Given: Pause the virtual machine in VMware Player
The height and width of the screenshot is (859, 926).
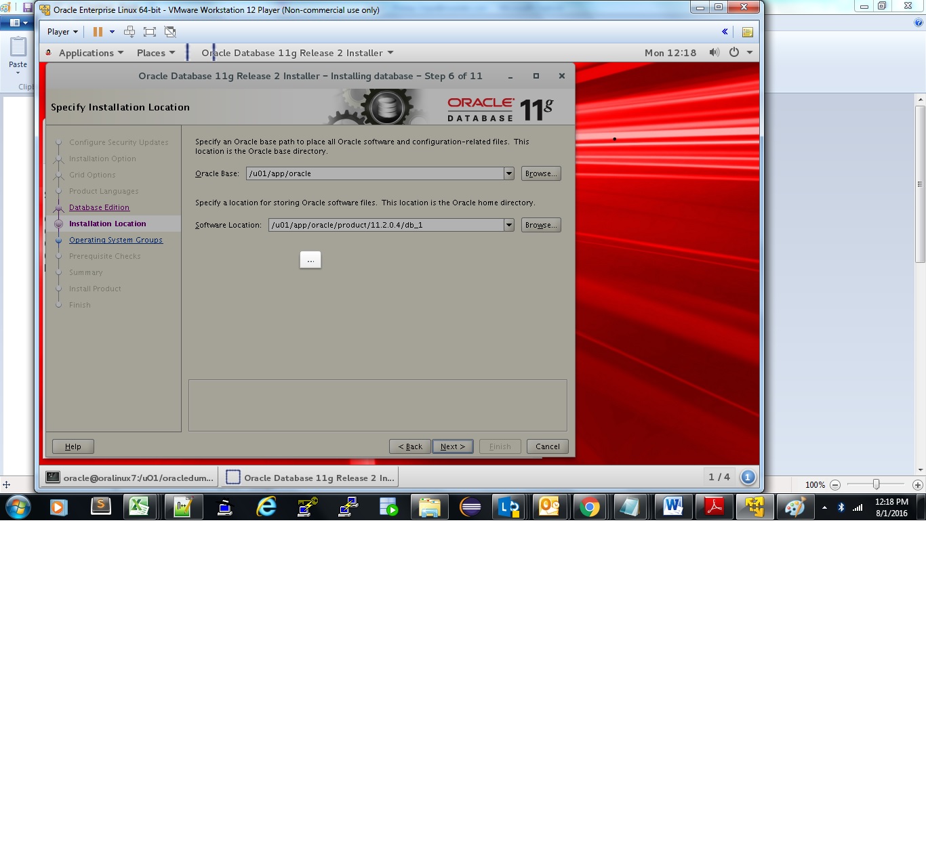Looking at the screenshot, I should [98, 32].
